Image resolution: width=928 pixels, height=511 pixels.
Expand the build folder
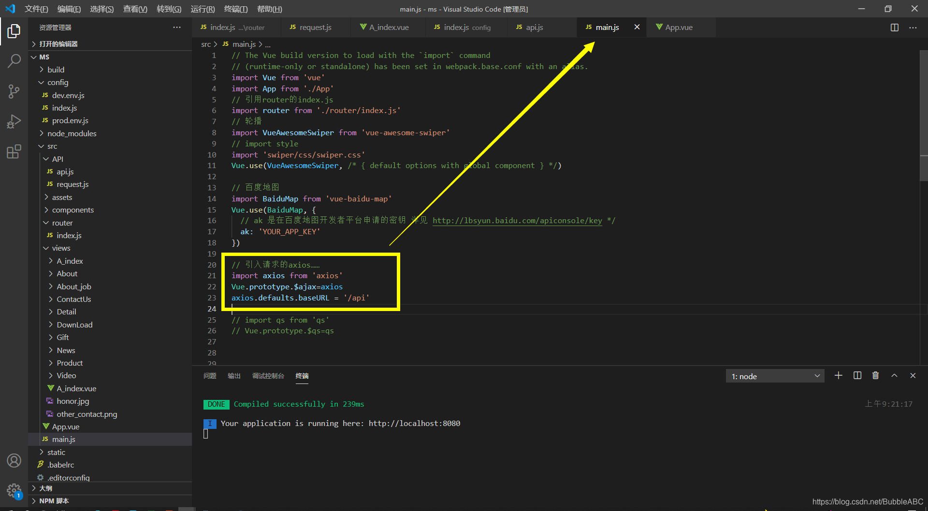110,70
